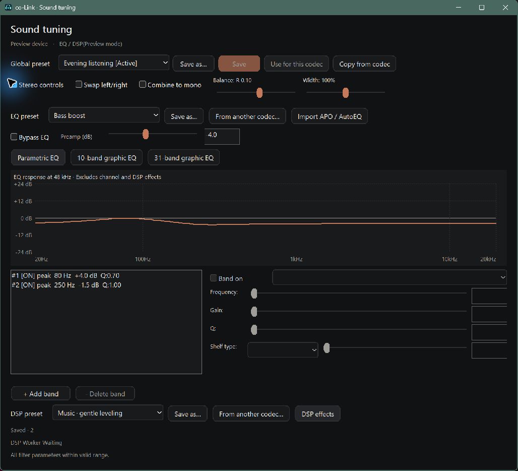The width and height of the screenshot is (518, 471).
Task: Click Save as next to Global preset
Action: click(193, 64)
